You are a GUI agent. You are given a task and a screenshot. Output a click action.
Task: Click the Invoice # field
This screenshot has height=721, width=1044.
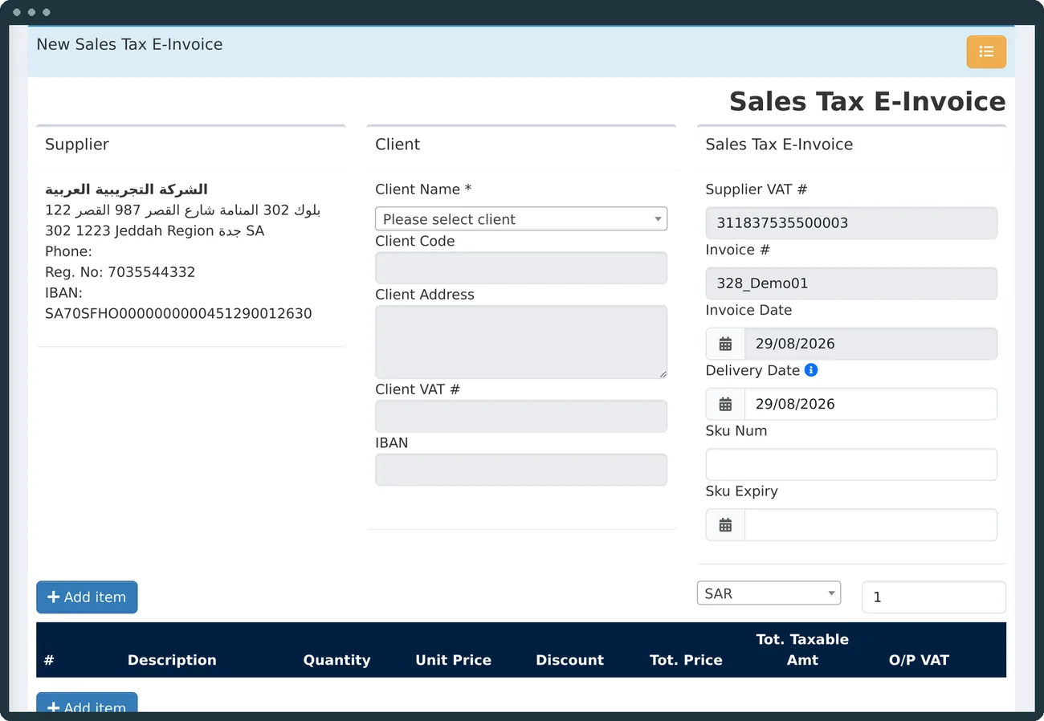[x=851, y=283]
